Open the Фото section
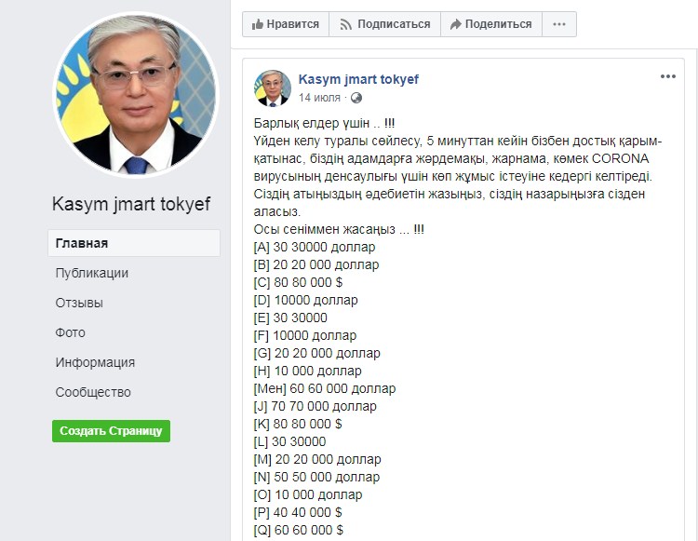The width and height of the screenshot is (698, 541). 71,332
